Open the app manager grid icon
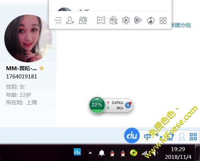200x161 pixels. 163,21
